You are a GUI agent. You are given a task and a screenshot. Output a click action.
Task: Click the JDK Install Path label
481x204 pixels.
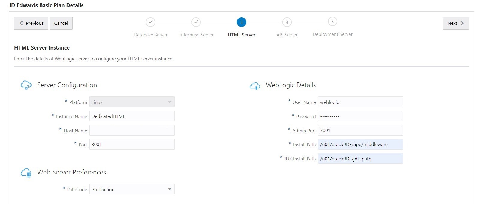coord(300,159)
